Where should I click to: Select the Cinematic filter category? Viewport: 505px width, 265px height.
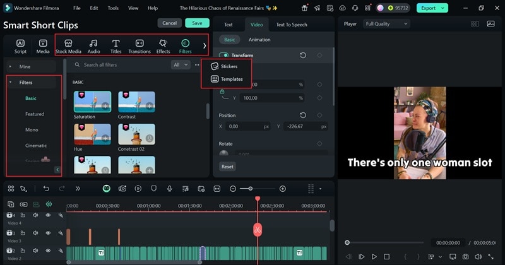tap(36, 146)
